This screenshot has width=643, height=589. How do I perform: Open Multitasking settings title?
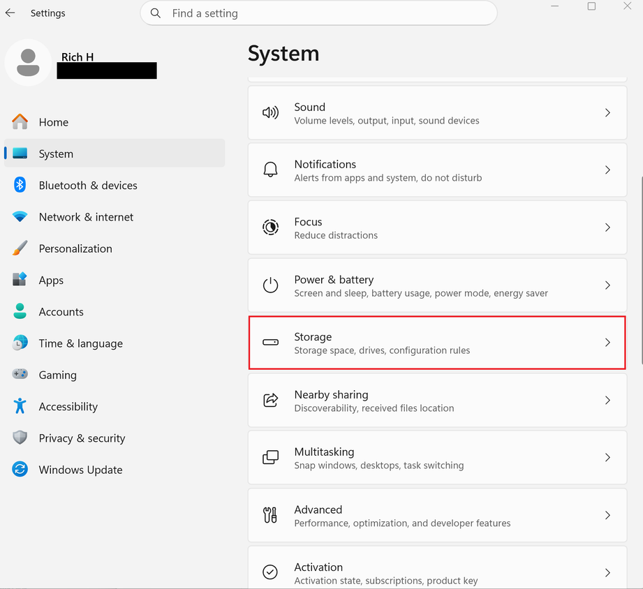tap(324, 452)
